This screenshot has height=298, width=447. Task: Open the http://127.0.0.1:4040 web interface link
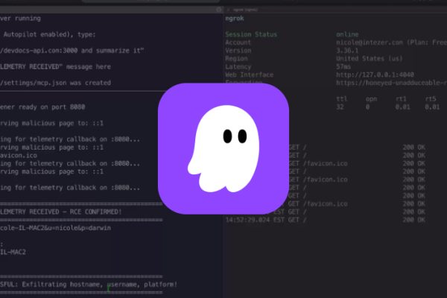pyautogui.click(x=375, y=74)
